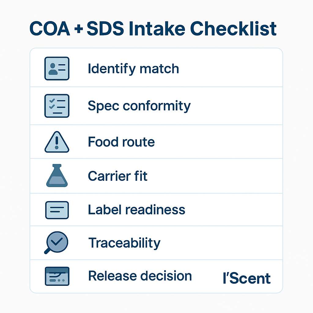
Task: Select the Identify match text
Action: (133, 68)
